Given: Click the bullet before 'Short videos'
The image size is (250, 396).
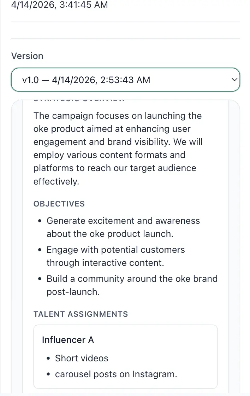Looking at the screenshot, I should 49,359.
